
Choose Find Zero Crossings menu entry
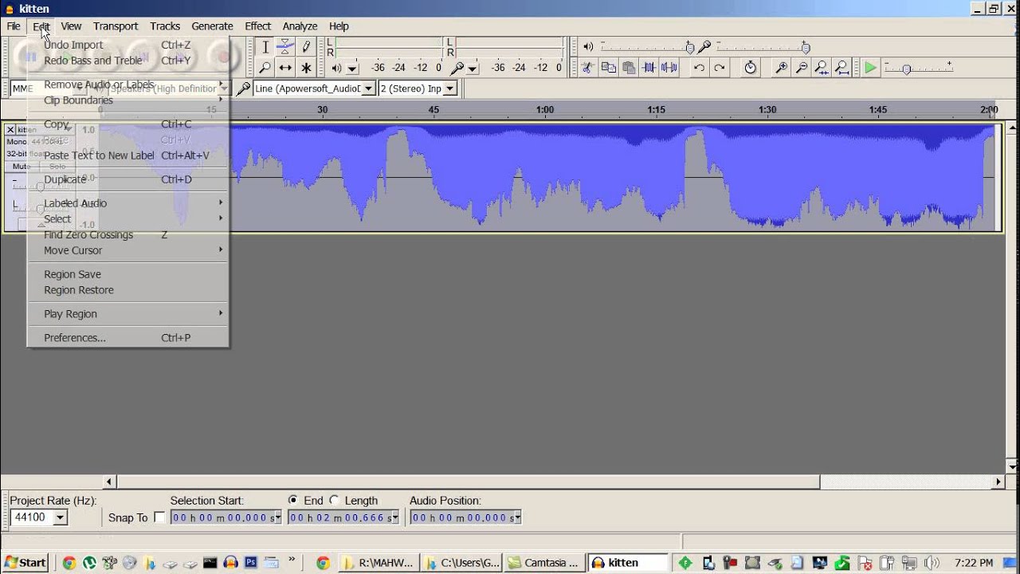coord(127,235)
